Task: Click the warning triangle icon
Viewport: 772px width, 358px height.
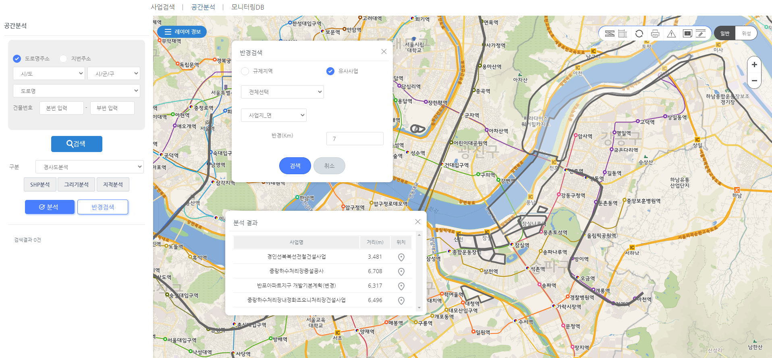Action: 671,33
